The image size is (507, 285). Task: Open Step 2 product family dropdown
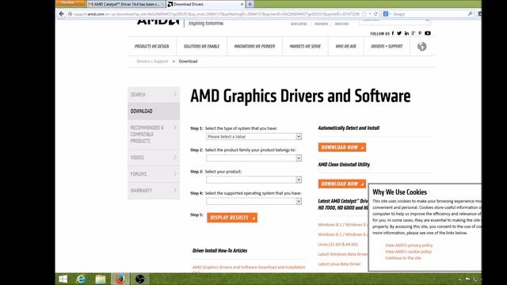coord(253,158)
